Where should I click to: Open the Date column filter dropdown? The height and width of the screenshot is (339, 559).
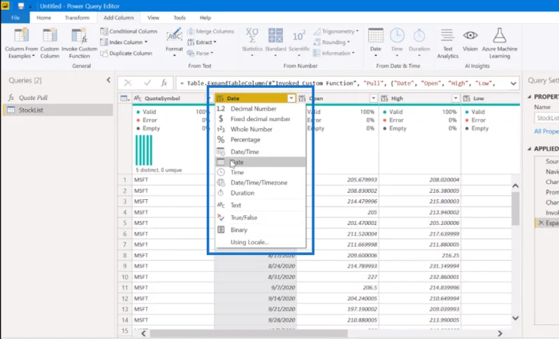pyautogui.click(x=291, y=99)
